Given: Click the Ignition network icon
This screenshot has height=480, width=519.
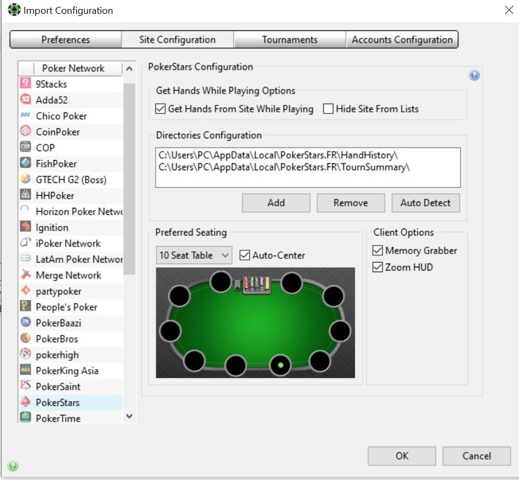Looking at the screenshot, I should pyautogui.click(x=25, y=226).
